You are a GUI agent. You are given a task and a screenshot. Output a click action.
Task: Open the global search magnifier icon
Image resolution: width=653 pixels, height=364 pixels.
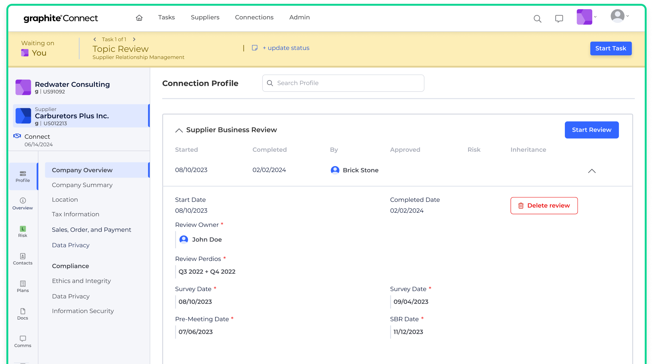point(537,19)
